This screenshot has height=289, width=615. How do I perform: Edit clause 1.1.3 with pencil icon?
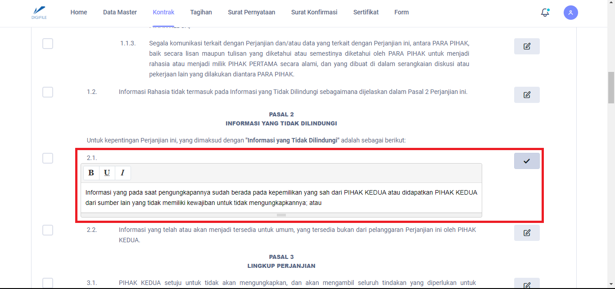pyautogui.click(x=527, y=46)
